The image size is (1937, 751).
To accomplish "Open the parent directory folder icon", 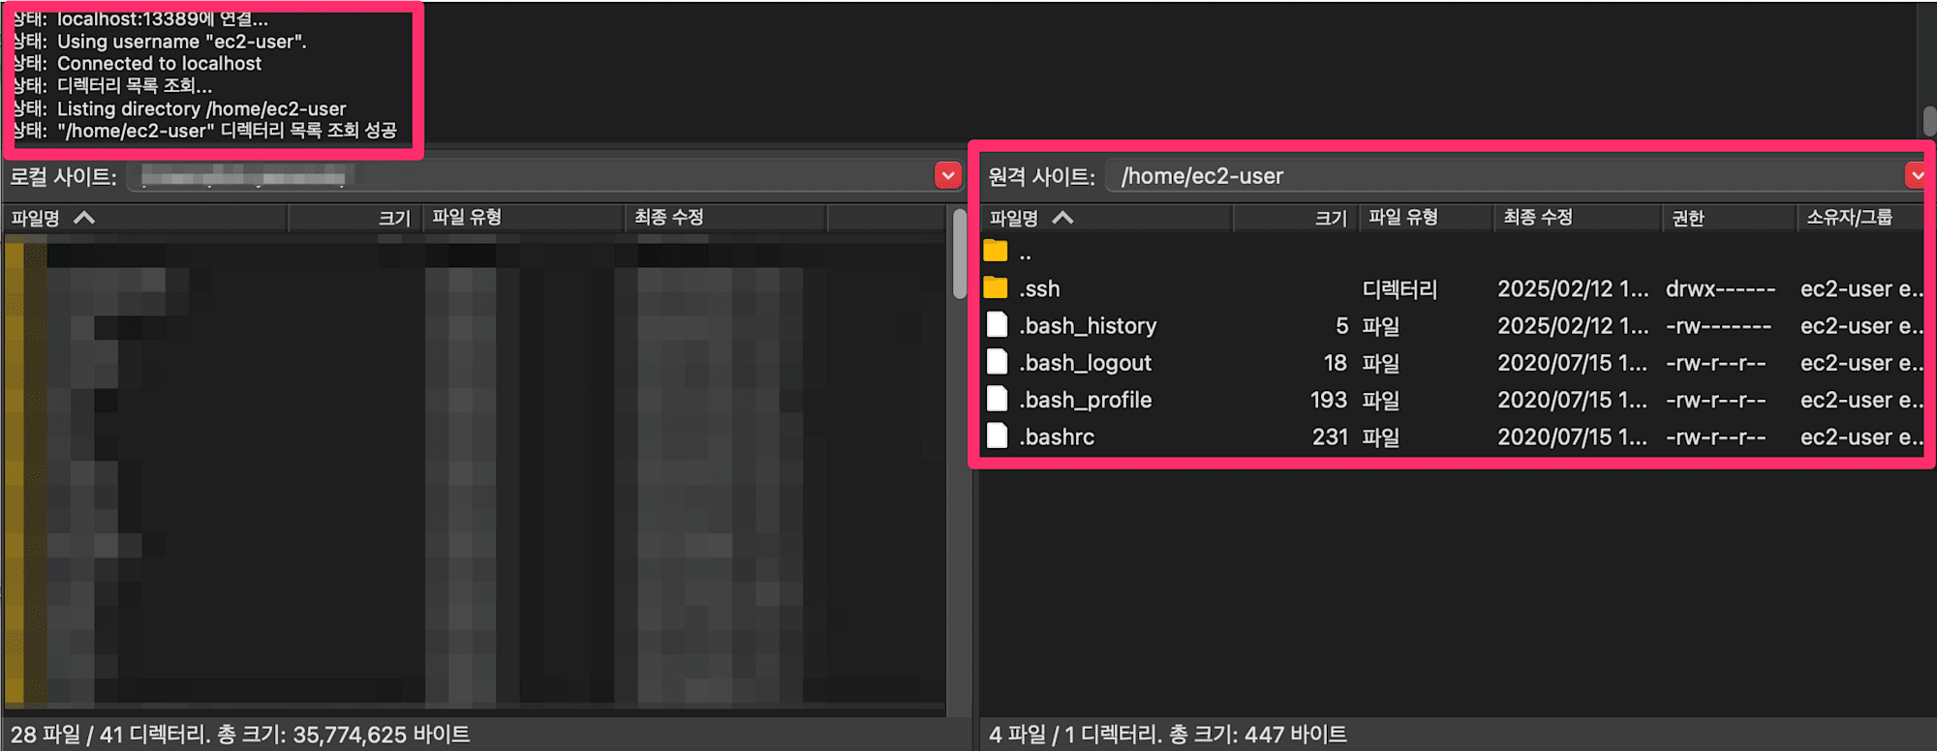I will [x=996, y=252].
